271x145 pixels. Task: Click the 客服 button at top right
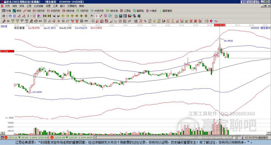244,2
